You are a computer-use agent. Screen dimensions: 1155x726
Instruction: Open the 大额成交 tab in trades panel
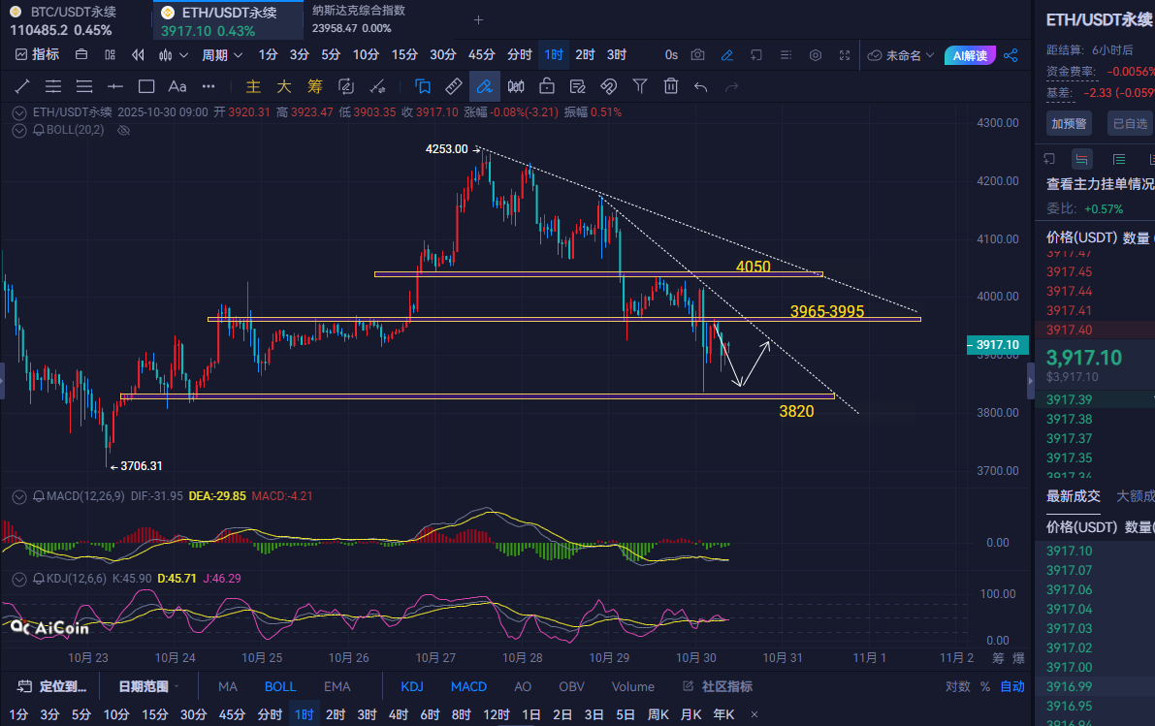click(1135, 496)
